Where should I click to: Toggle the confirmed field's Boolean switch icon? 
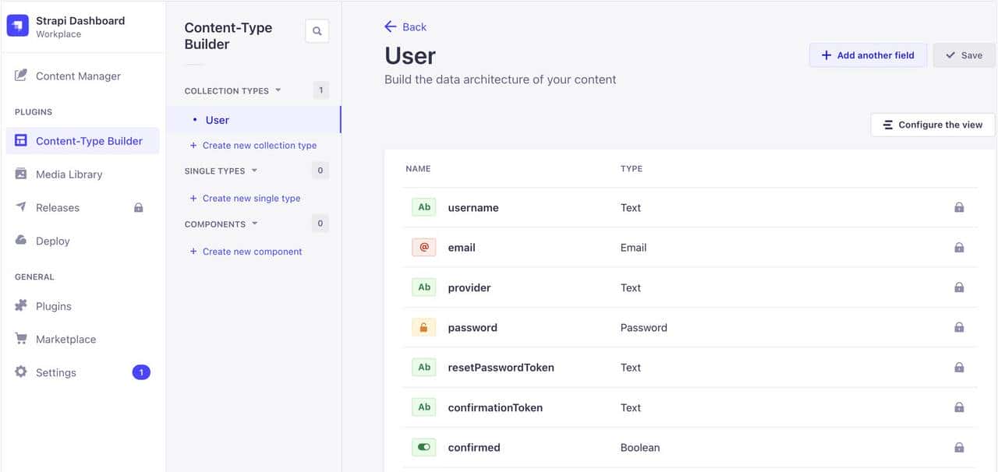423,446
